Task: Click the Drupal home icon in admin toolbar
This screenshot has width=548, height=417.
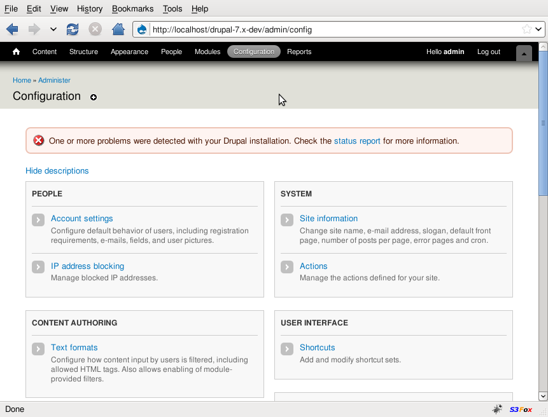Action: 17,52
